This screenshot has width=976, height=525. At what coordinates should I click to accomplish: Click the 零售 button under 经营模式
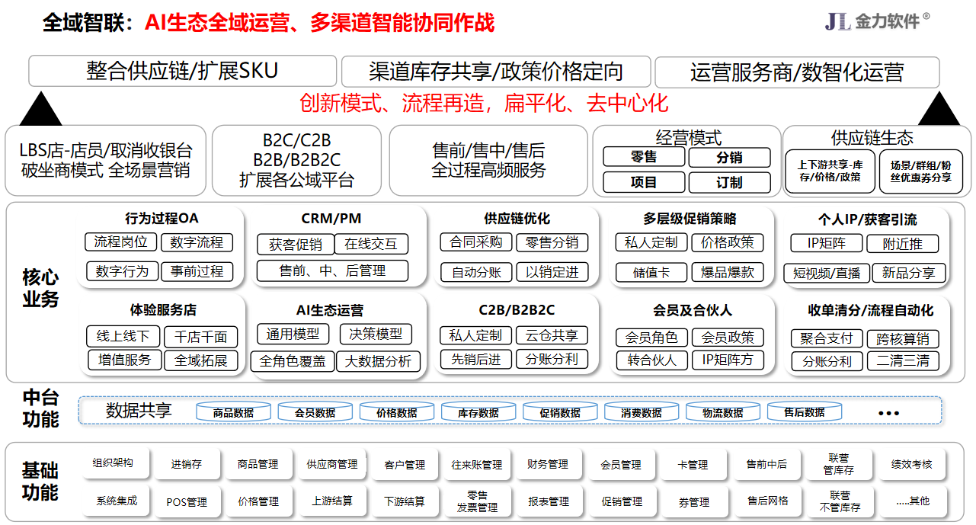(644, 157)
